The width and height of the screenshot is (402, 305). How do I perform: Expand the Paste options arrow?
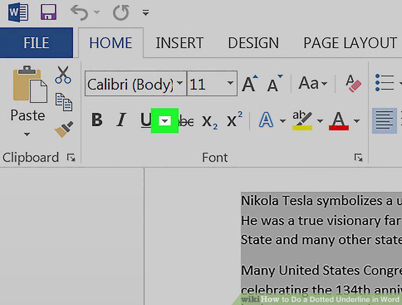27,134
